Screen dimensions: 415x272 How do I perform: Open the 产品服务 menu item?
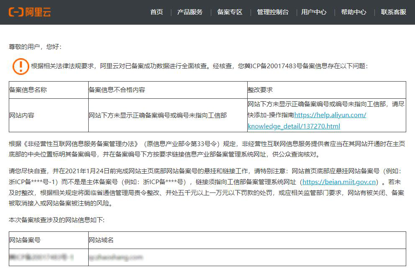(190, 12)
